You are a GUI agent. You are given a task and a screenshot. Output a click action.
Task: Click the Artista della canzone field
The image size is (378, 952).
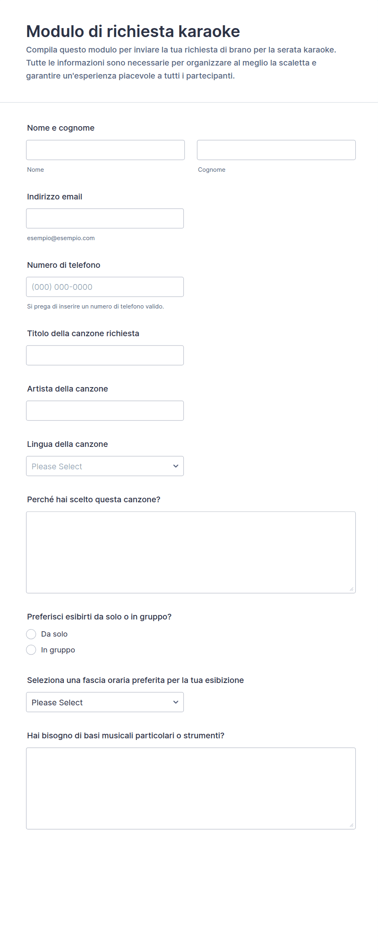(105, 411)
